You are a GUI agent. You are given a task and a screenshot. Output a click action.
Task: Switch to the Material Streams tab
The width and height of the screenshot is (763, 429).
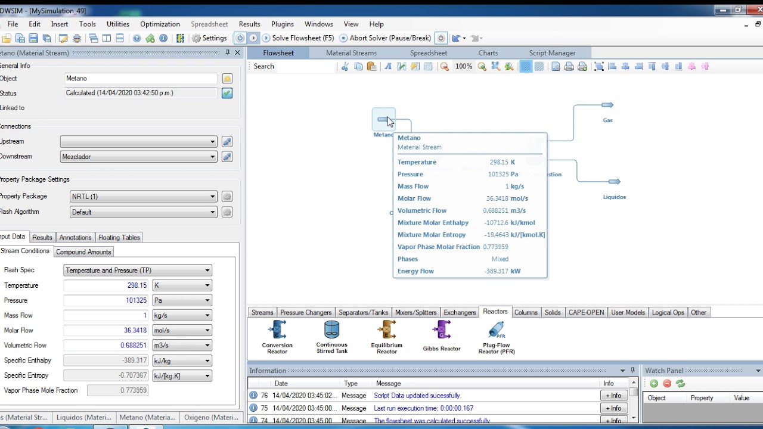tap(351, 53)
